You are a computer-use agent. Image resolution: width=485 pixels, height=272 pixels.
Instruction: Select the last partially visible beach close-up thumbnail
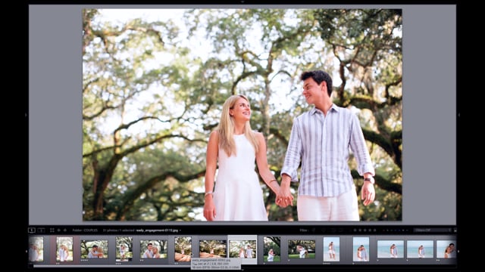coord(446,249)
